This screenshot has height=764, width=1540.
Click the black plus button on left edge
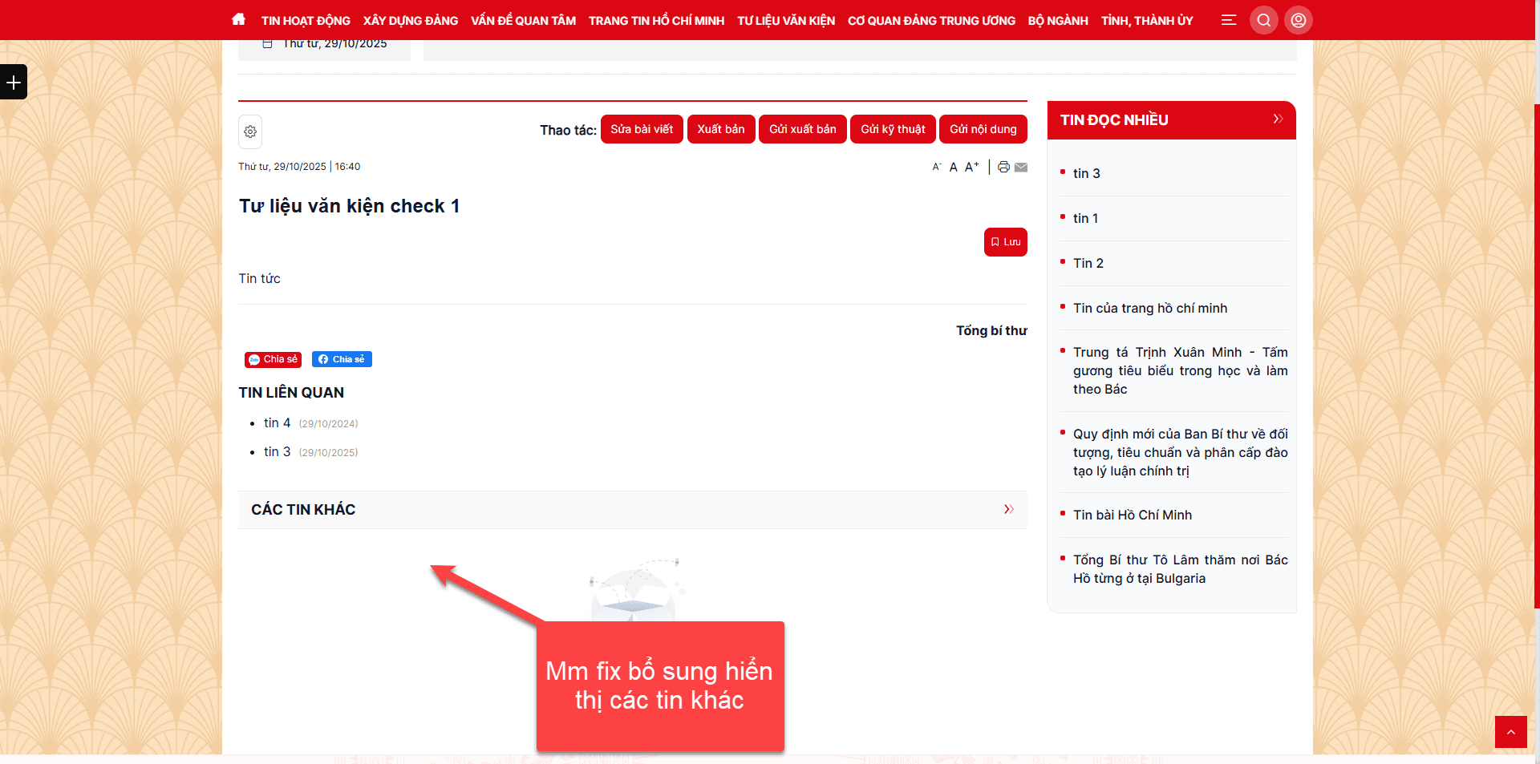(x=14, y=82)
